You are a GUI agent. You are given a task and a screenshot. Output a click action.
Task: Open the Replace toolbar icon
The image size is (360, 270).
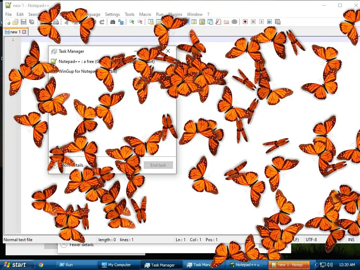coord(121,22)
